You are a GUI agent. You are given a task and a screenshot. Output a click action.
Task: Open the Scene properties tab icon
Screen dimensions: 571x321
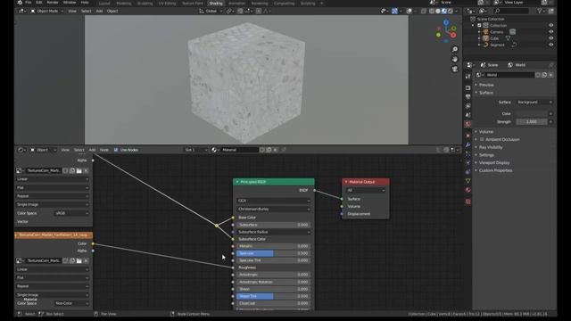468,115
